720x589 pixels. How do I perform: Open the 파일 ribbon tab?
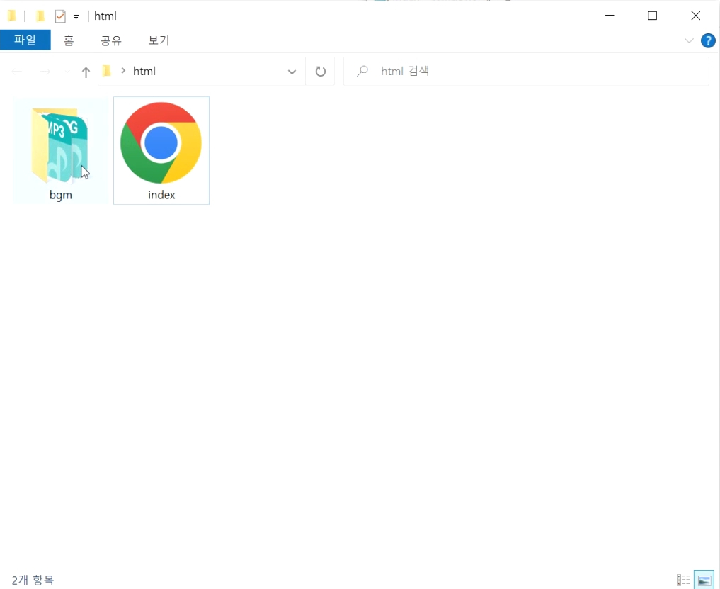point(25,40)
